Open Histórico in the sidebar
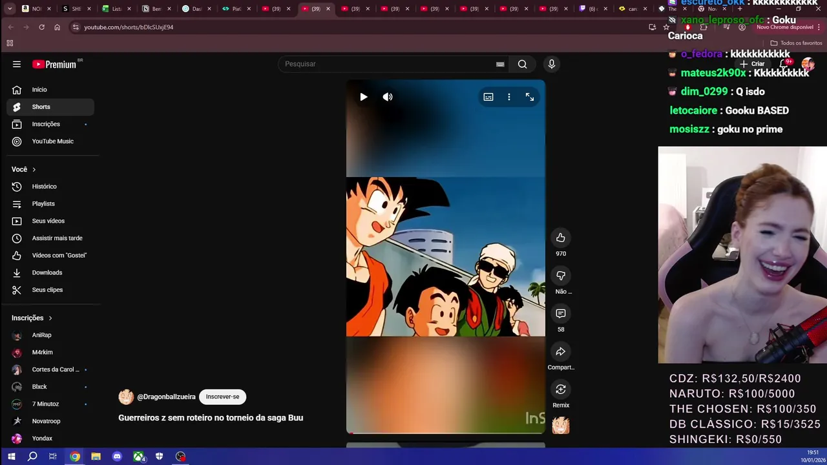The image size is (827, 465). [x=50, y=187]
